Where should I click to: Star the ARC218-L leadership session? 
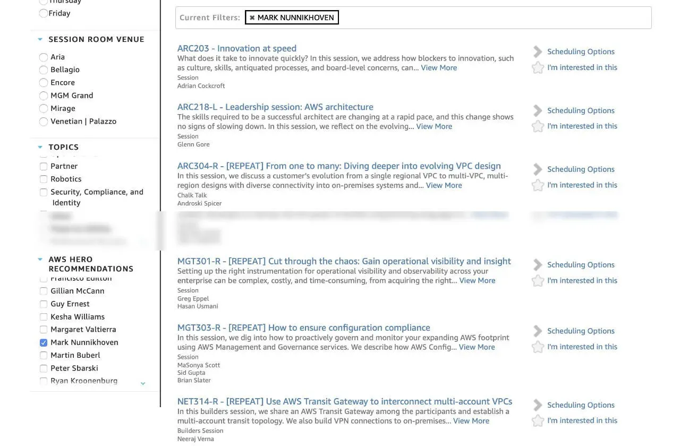[x=538, y=126]
